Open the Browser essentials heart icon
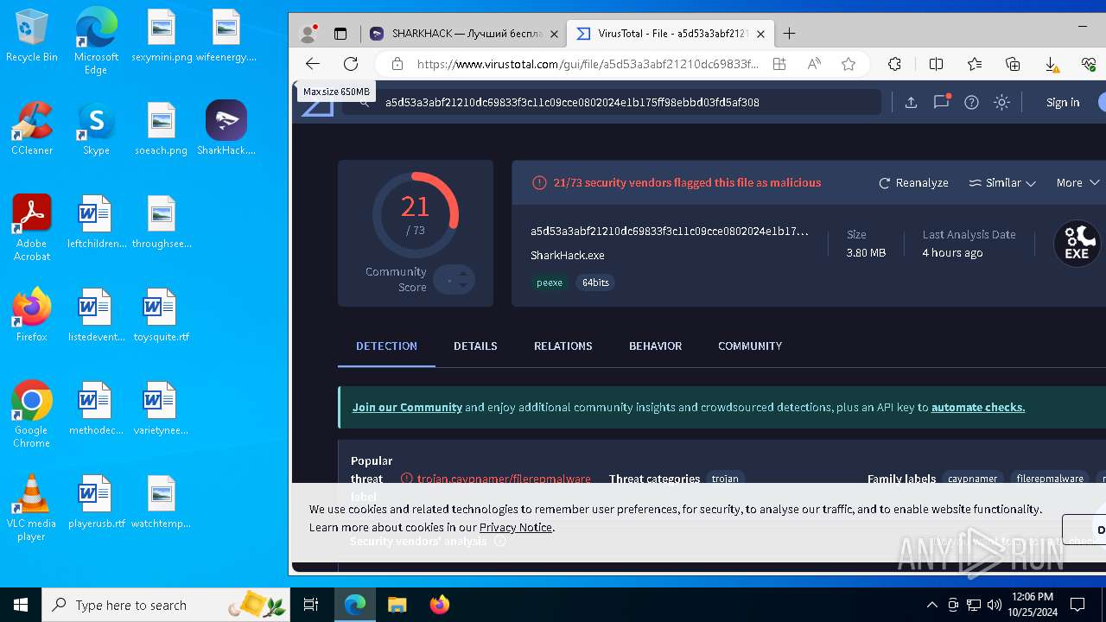The width and height of the screenshot is (1106, 622). pos(1089,64)
